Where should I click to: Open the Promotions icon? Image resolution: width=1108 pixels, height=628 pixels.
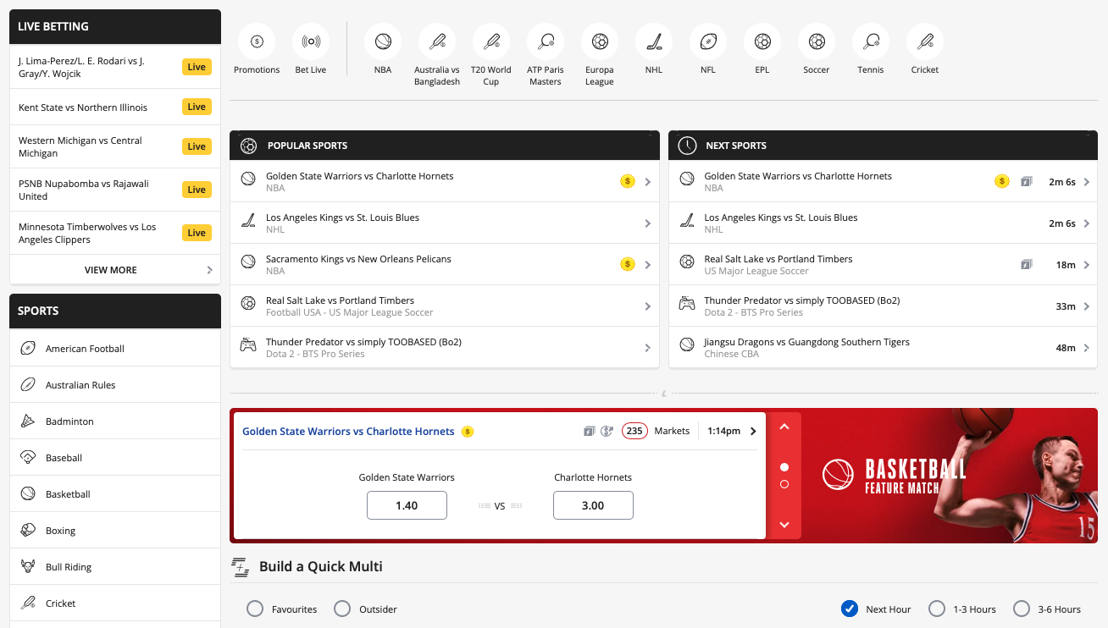[x=258, y=41]
